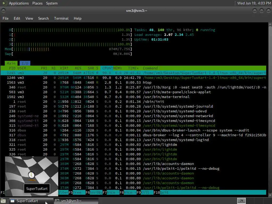Screen dimensions: 272x204
Task: Select the systemd-logind process row
Action: pos(133,140)
